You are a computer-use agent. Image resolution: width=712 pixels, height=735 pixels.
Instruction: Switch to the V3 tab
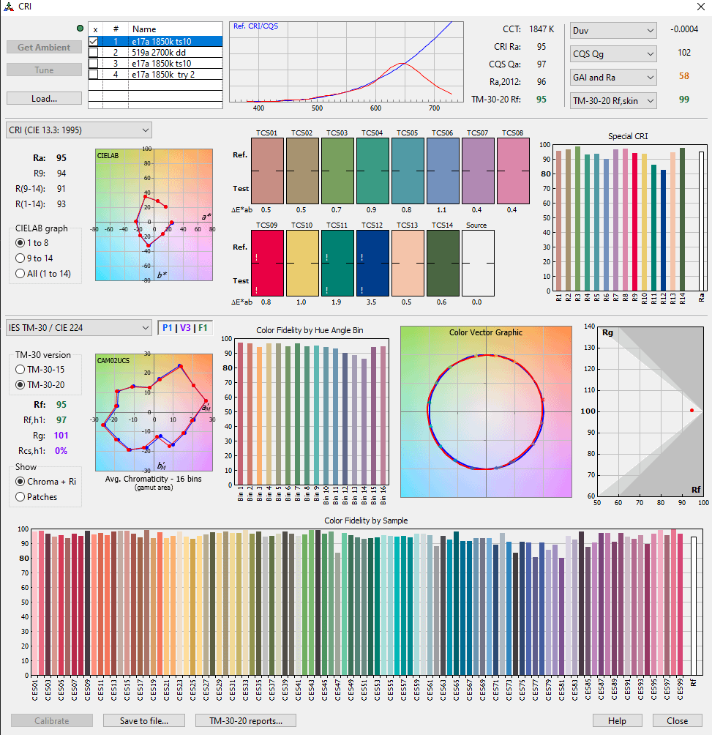[185, 327]
